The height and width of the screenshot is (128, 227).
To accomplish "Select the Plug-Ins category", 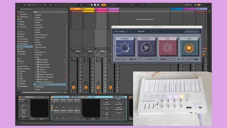I will 25,47.
